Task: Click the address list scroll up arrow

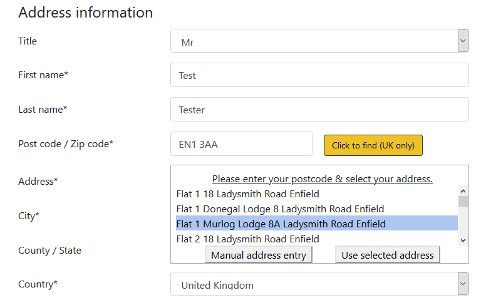Action: click(x=463, y=191)
